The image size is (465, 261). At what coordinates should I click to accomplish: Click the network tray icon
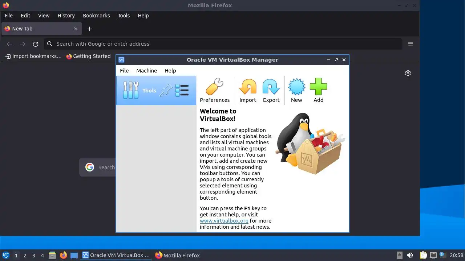tap(433, 255)
